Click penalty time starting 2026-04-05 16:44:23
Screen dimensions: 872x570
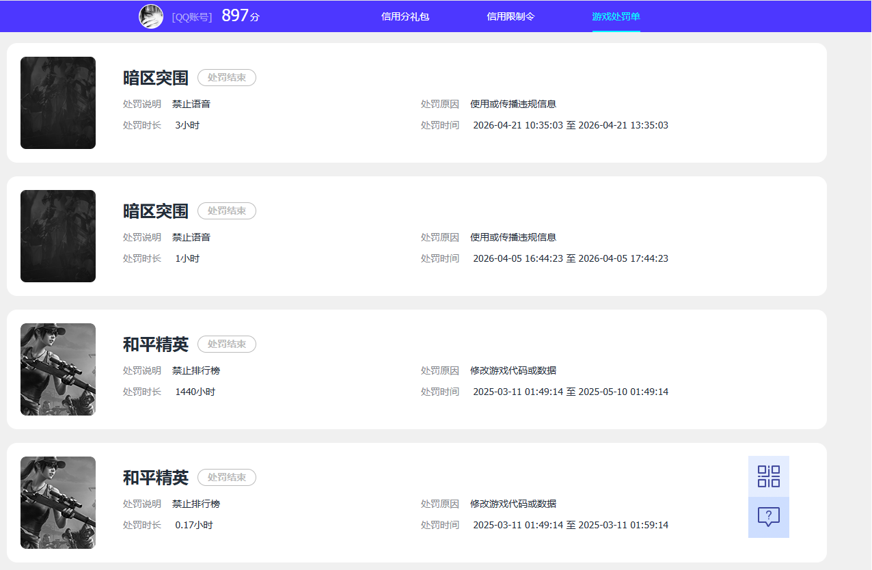coord(571,258)
